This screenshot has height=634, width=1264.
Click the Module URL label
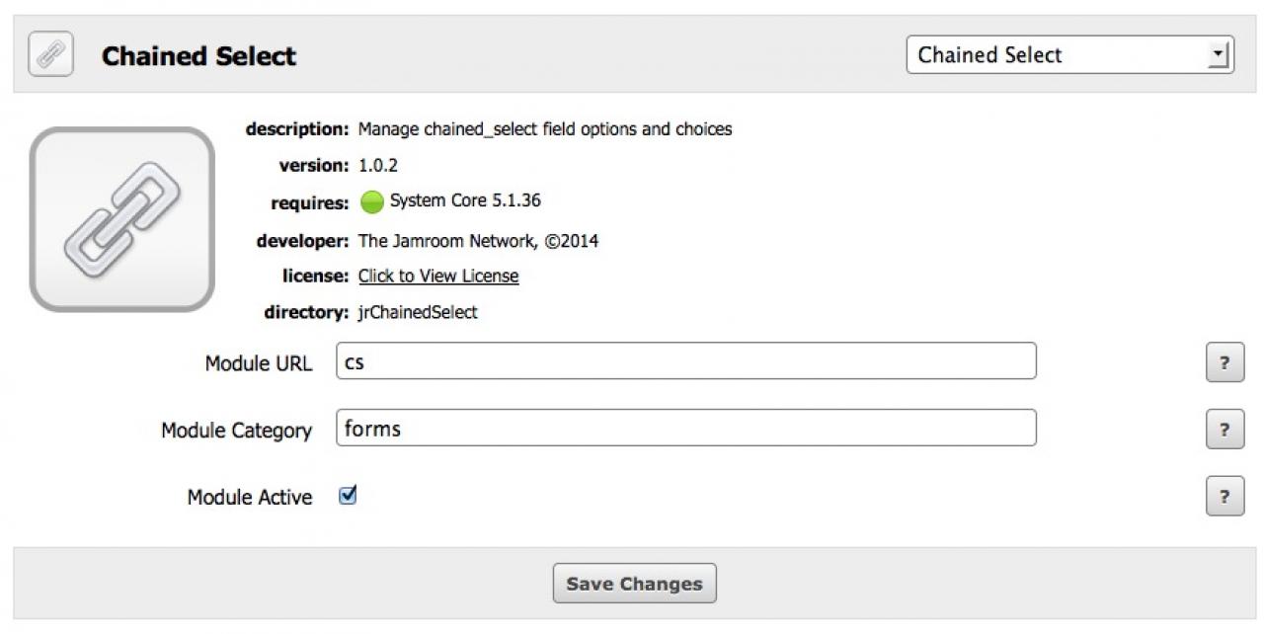click(x=259, y=363)
